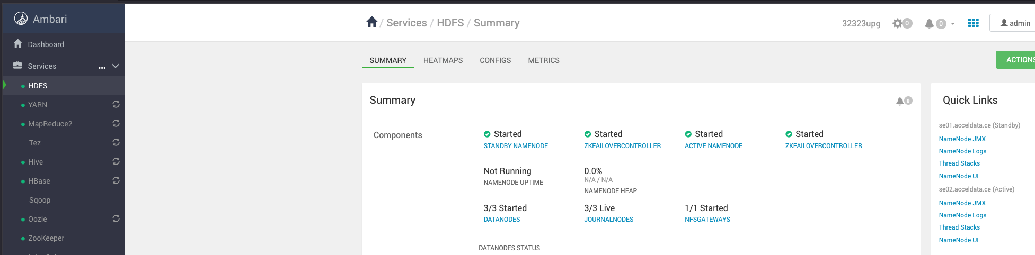Open the Standby NameNode link
This screenshot has width=1035, height=255.
(x=515, y=146)
